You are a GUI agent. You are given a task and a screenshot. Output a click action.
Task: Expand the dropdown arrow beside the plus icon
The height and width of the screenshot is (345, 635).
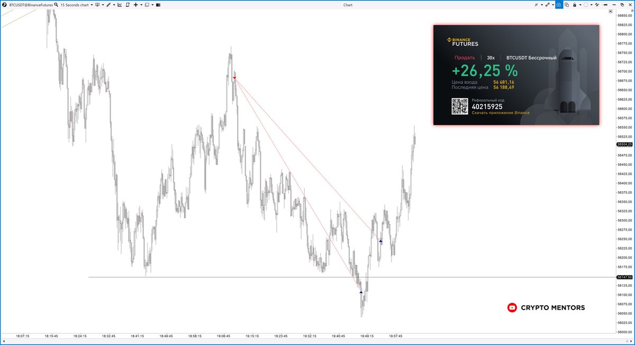pyautogui.click(x=141, y=5)
